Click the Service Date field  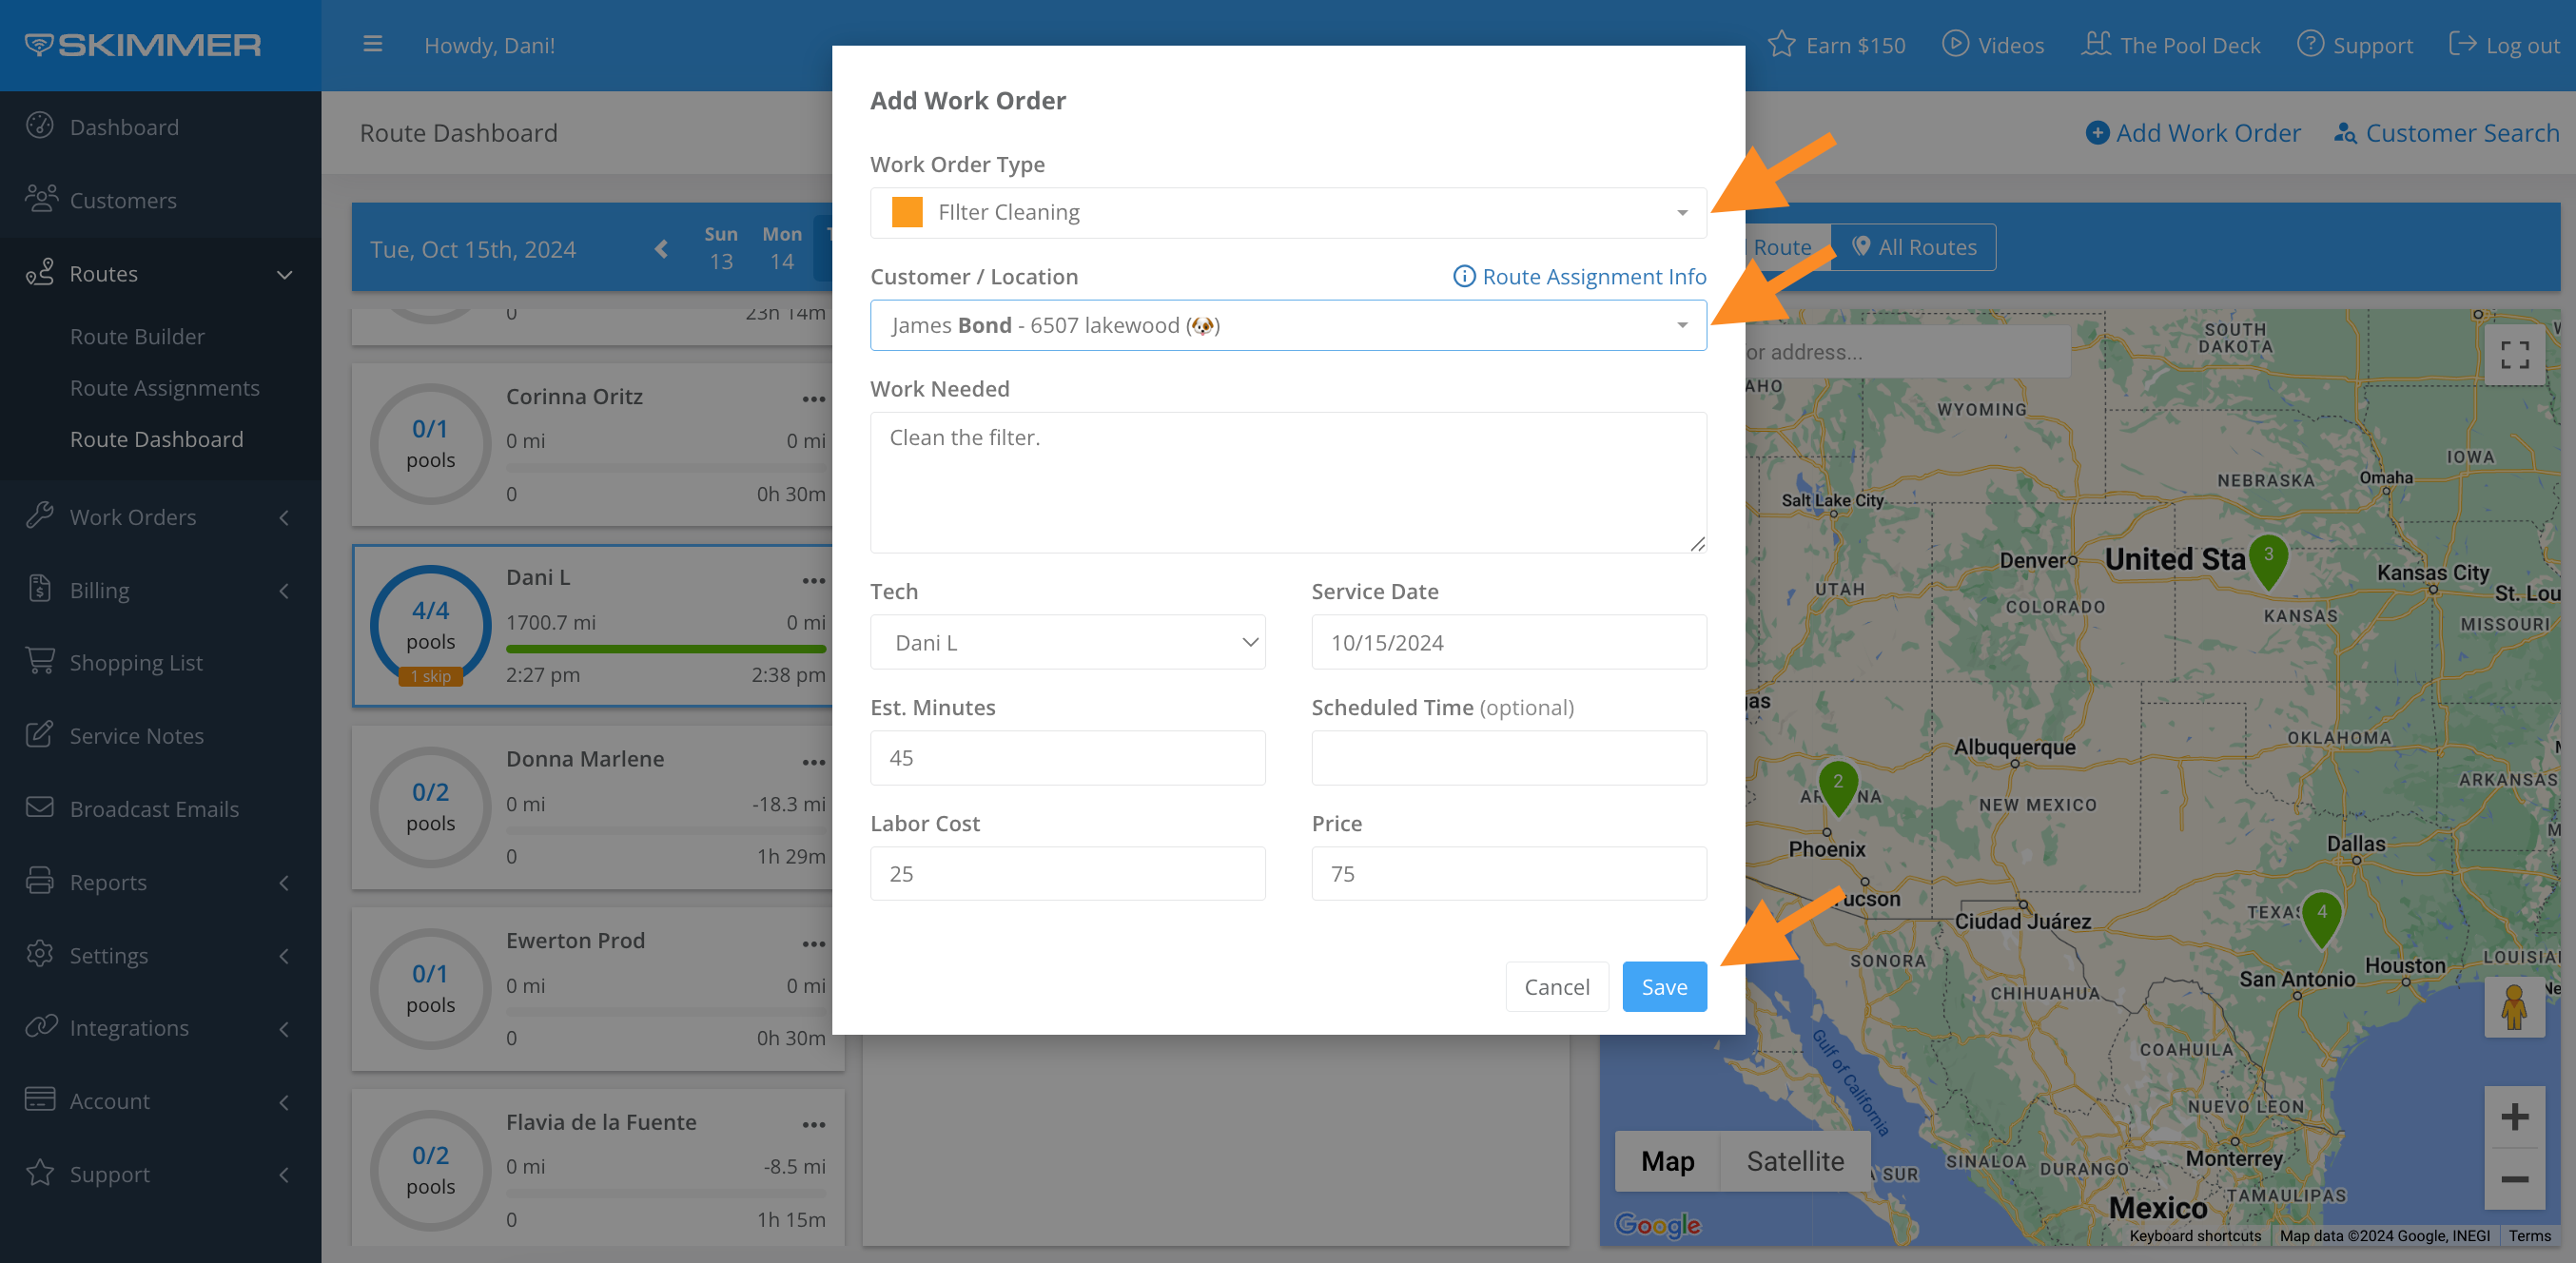click(1509, 642)
